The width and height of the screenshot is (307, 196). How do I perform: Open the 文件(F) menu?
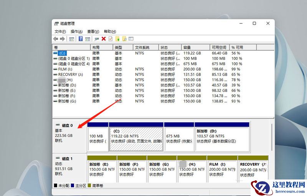[x=60, y=31]
